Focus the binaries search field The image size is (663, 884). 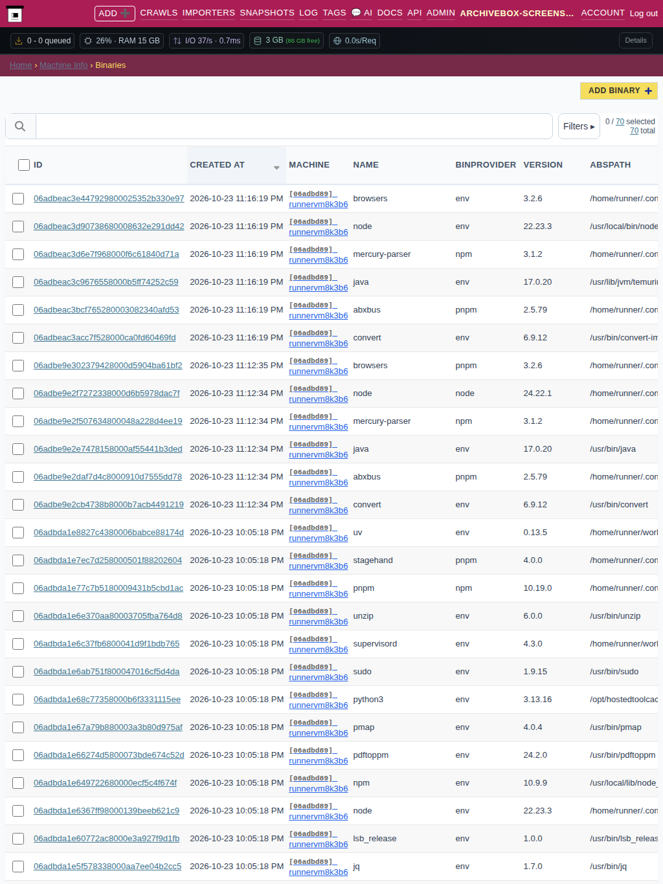(x=294, y=126)
